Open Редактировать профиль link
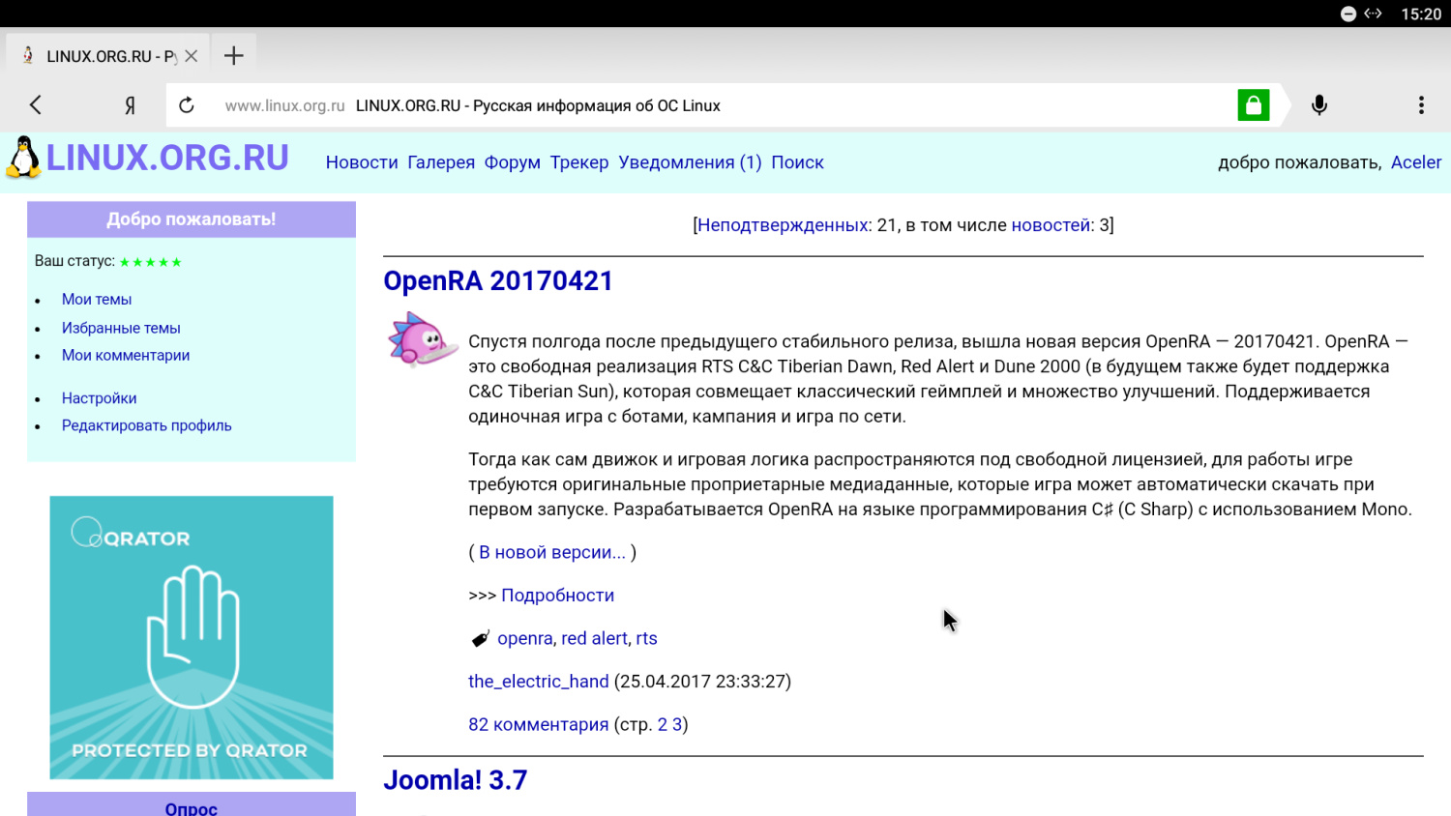 [x=147, y=425]
